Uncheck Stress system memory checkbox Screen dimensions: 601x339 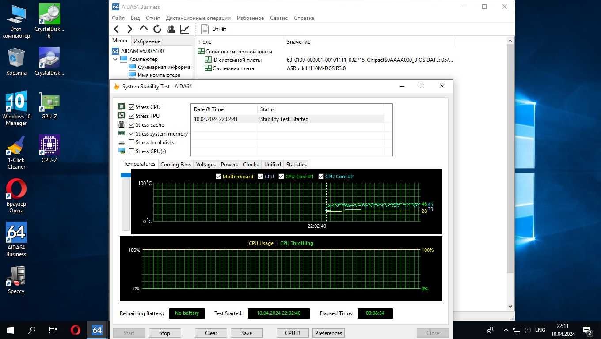(131, 133)
